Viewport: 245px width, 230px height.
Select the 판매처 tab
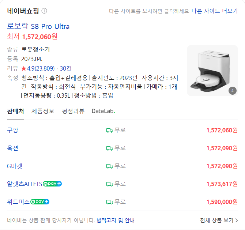click(15, 111)
